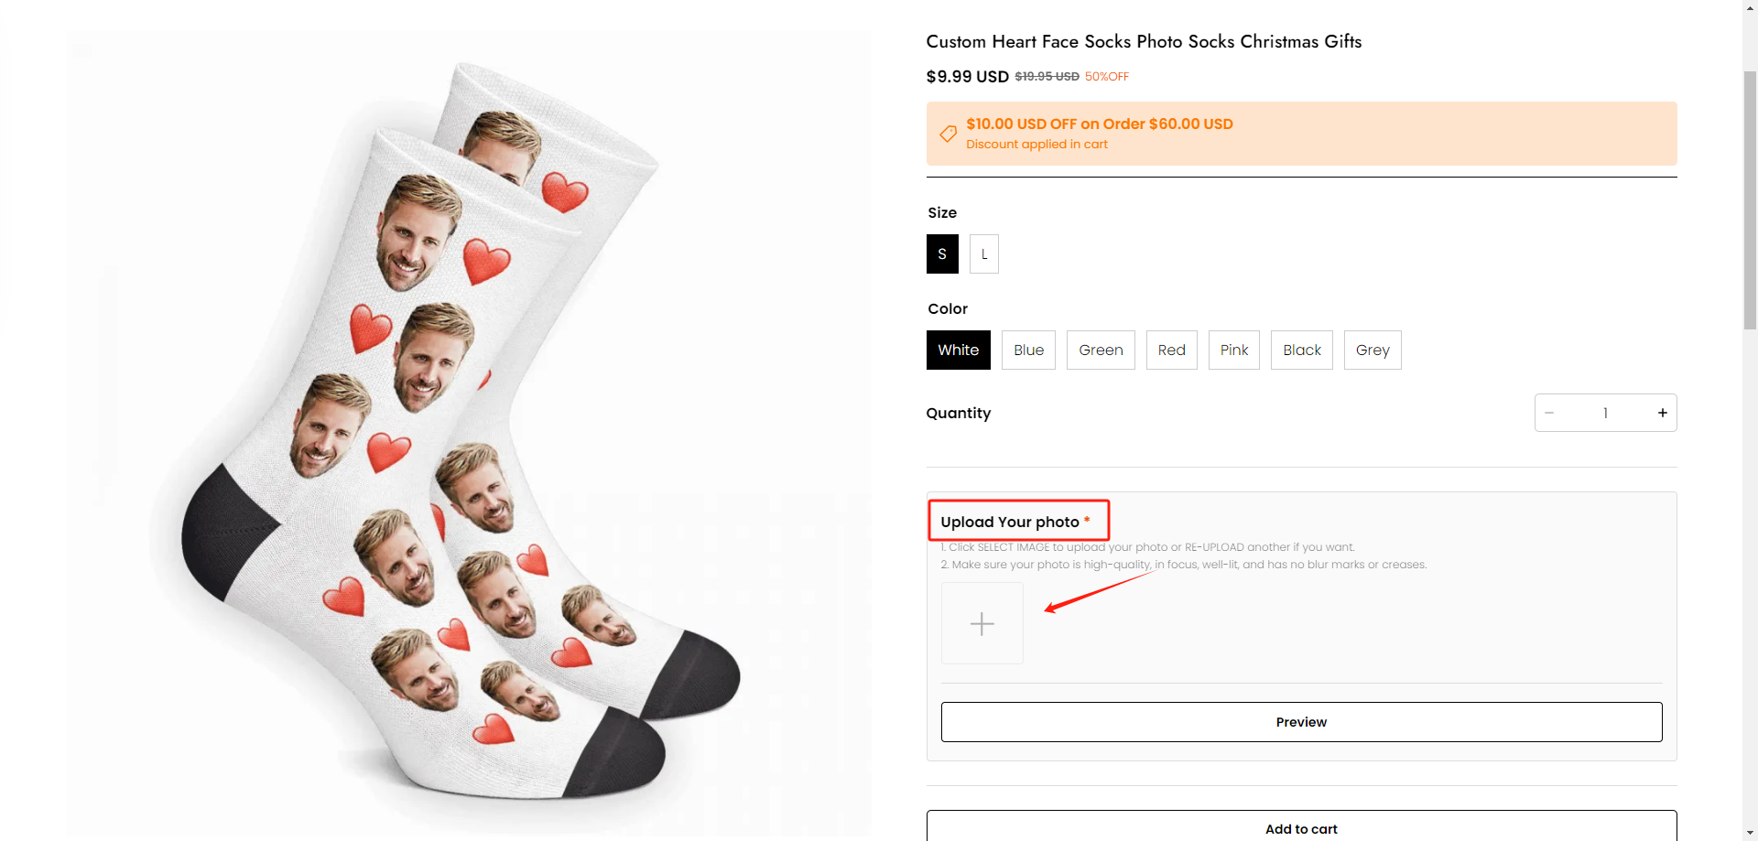1758x841 pixels.
Task: Pick the Green color option
Action: click(1101, 350)
